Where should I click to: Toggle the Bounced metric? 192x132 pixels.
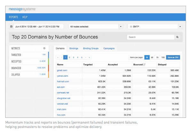coord(29,68)
